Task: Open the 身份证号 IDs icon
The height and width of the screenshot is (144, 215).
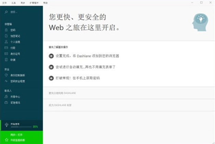Action: 6,54
